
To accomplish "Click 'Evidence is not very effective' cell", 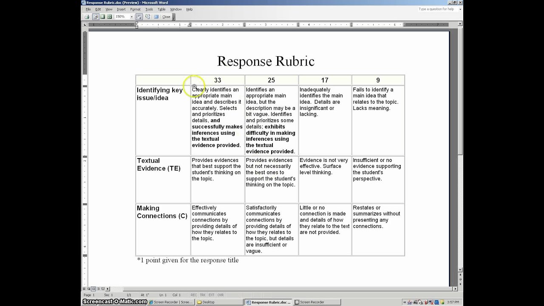I will (325, 179).
